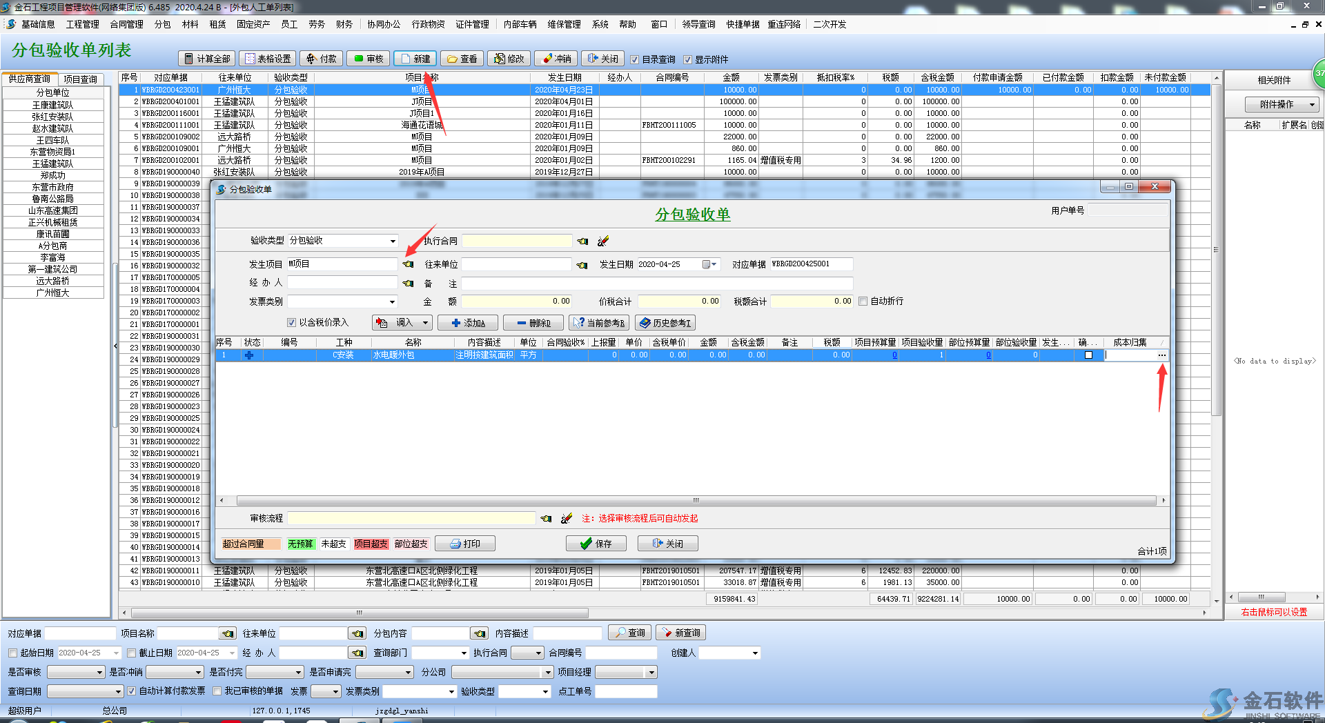
Task: Click the blue plus status icon in row 1
Action: pyautogui.click(x=249, y=355)
